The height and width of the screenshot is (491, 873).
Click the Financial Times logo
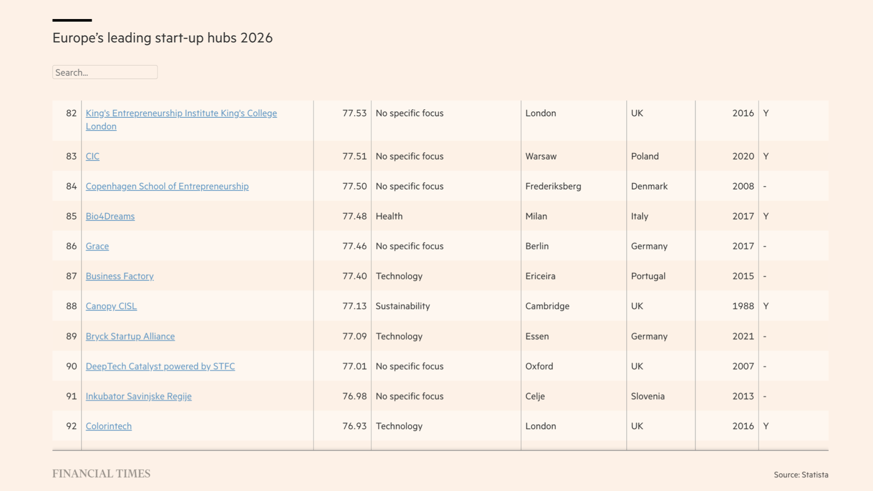point(101,474)
